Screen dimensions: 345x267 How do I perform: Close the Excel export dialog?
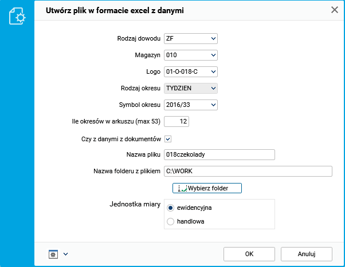point(335,10)
